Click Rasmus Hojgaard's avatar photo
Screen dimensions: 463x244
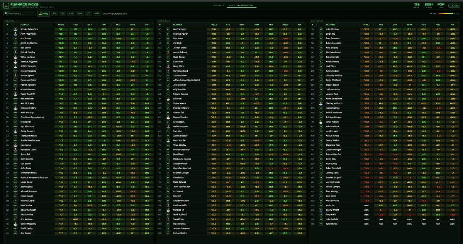15,62
